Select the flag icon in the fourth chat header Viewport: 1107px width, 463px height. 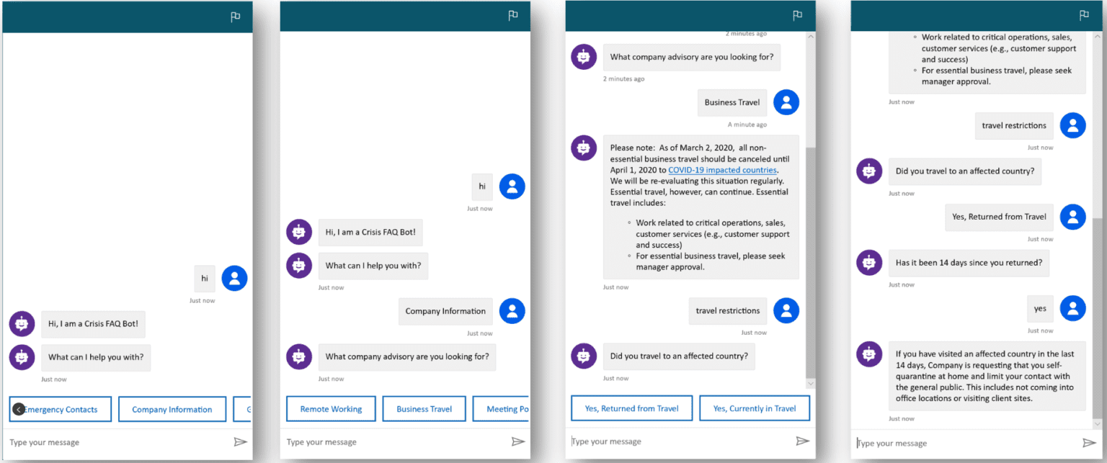pyautogui.click(x=1083, y=16)
